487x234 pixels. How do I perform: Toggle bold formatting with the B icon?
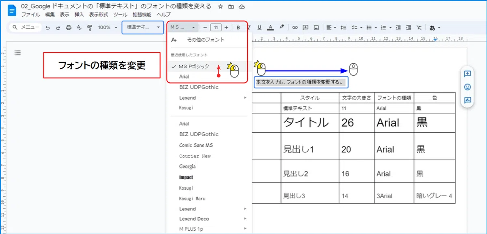click(x=238, y=28)
